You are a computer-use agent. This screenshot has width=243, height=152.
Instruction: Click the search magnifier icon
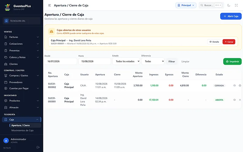pyautogui.click(x=202, y=5)
